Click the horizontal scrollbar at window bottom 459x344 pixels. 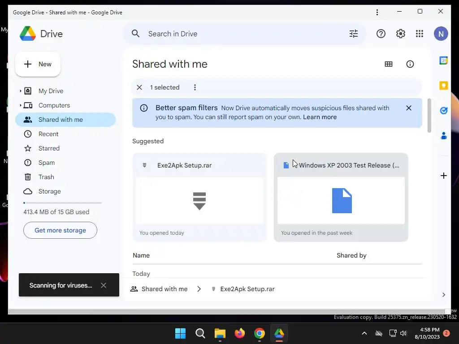click(x=226, y=312)
